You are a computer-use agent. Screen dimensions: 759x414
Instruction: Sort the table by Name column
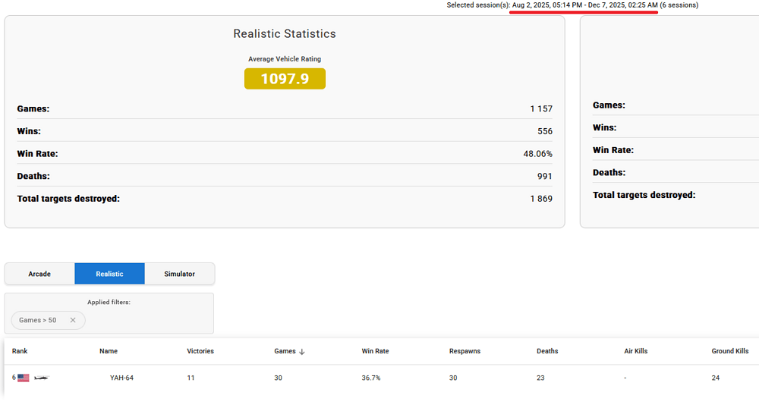click(109, 351)
